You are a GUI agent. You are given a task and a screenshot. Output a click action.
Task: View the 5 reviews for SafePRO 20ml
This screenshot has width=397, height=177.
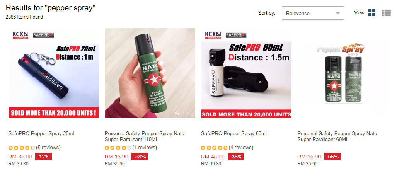48,148
